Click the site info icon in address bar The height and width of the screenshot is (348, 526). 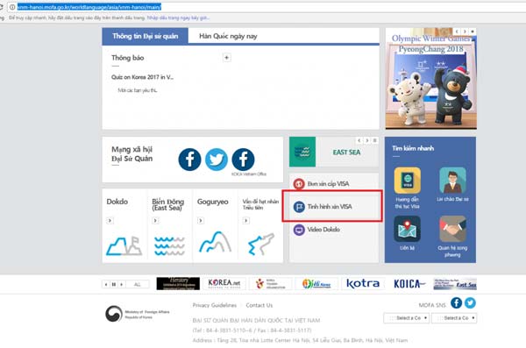pos(12,7)
